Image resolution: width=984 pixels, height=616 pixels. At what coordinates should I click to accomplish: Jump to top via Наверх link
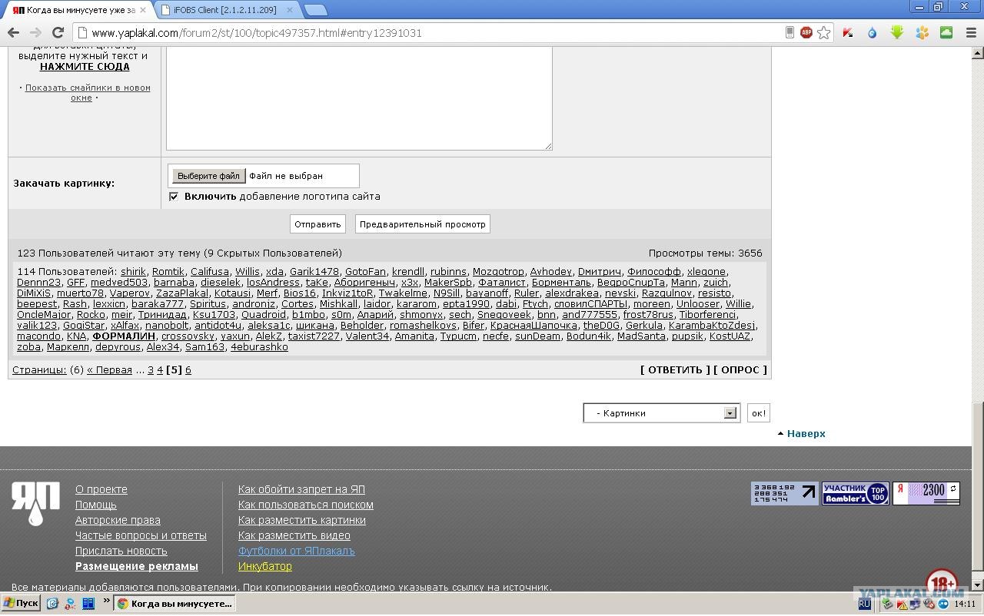tap(806, 434)
